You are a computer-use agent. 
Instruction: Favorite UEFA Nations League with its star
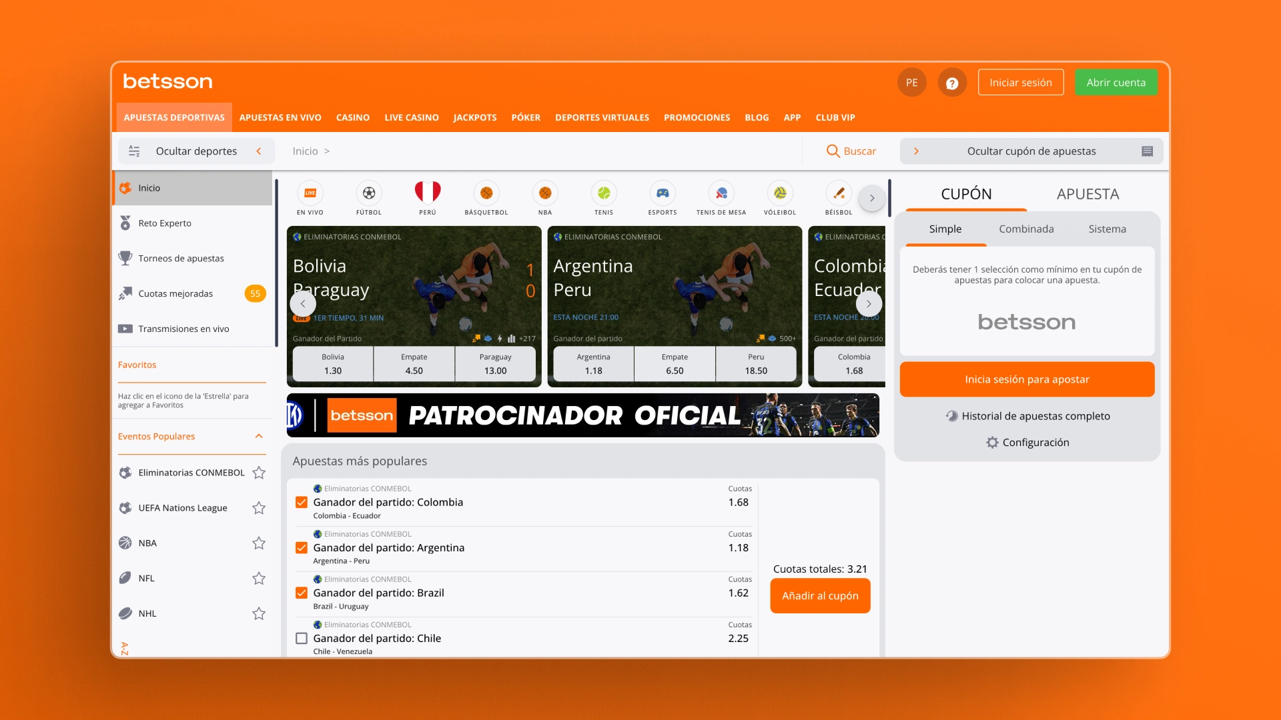(x=259, y=508)
